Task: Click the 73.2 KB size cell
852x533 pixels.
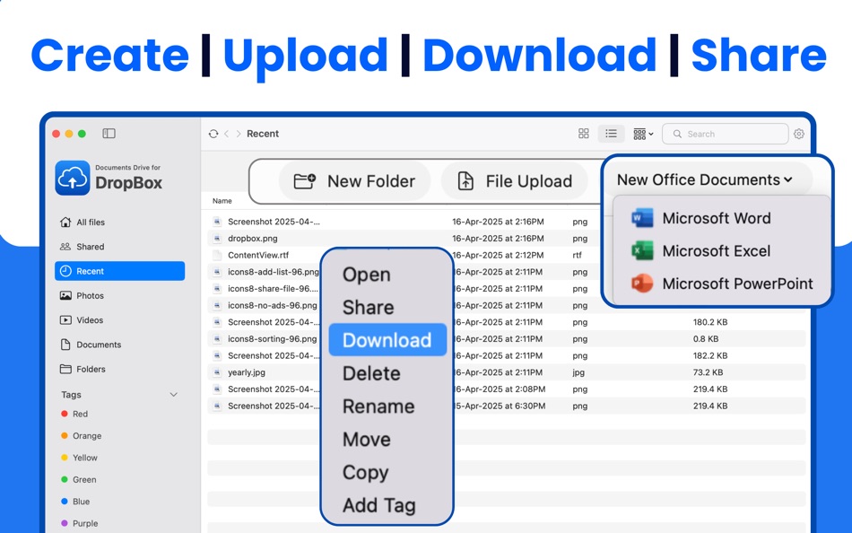Action: tap(708, 372)
